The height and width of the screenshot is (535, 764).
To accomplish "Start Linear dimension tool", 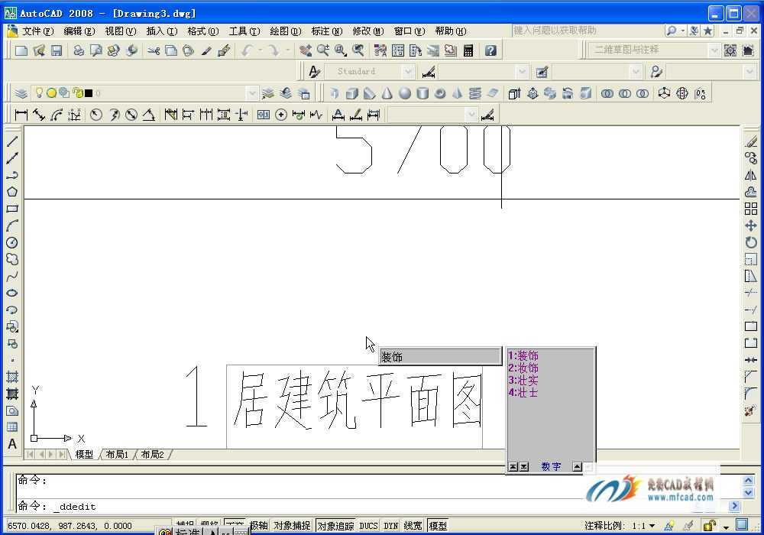I will pos(21,115).
